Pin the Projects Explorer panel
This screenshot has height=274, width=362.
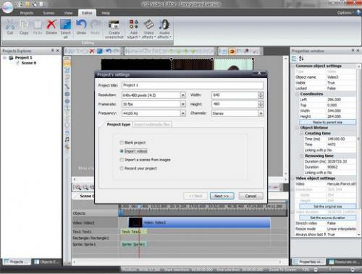pyautogui.click(x=52, y=51)
